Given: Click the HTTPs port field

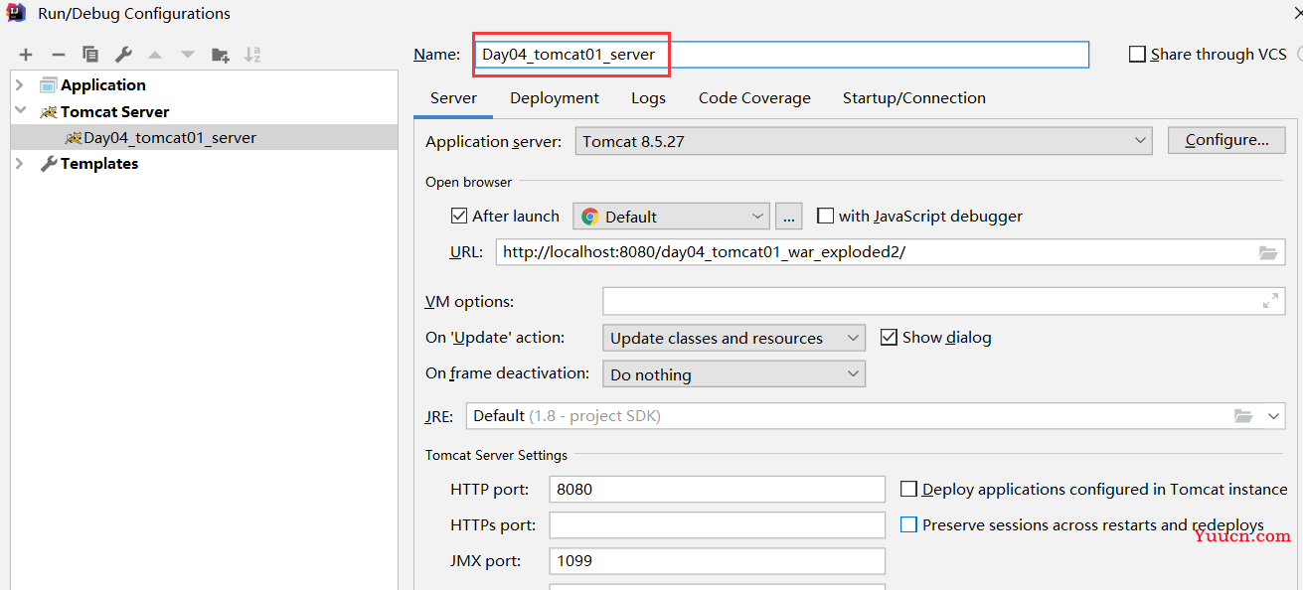Looking at the screenshot, I should click(717, 524).
